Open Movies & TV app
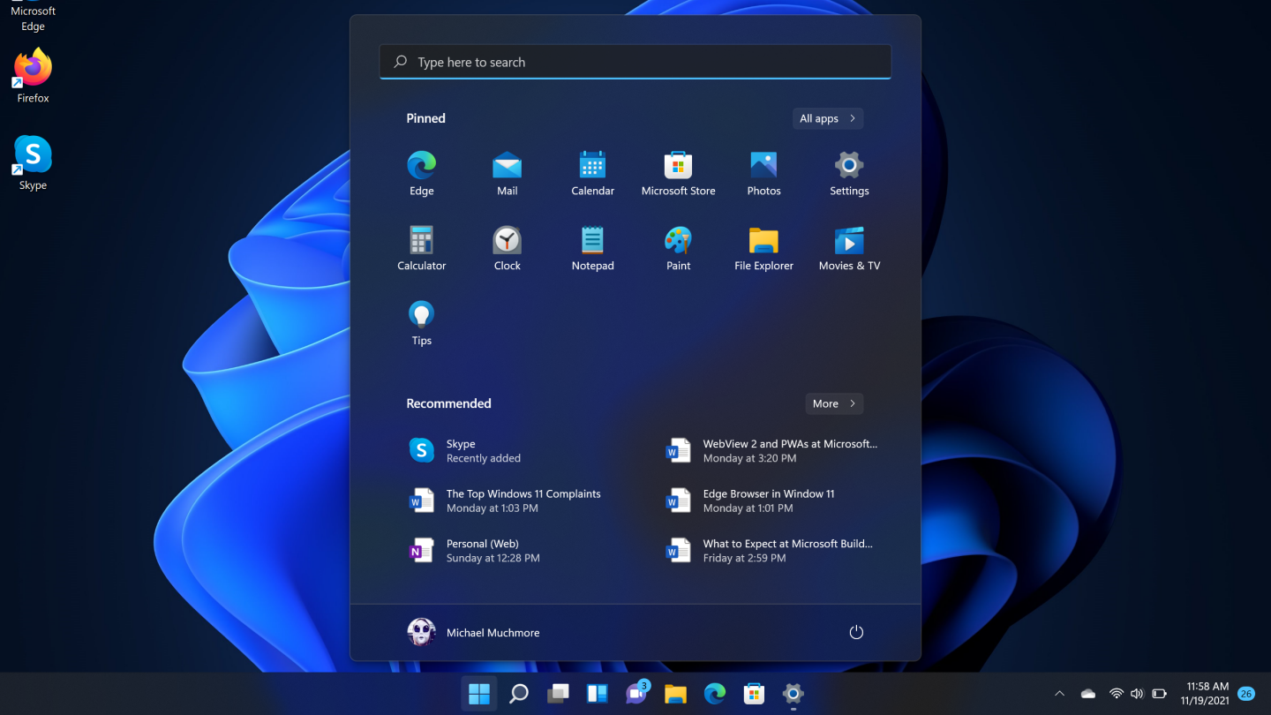This screenshot has height=715, width=1271. pos(849,247)
